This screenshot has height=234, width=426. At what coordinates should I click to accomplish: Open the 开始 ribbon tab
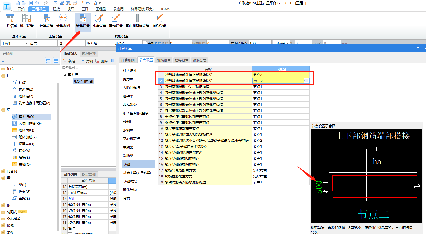point(21,9)
